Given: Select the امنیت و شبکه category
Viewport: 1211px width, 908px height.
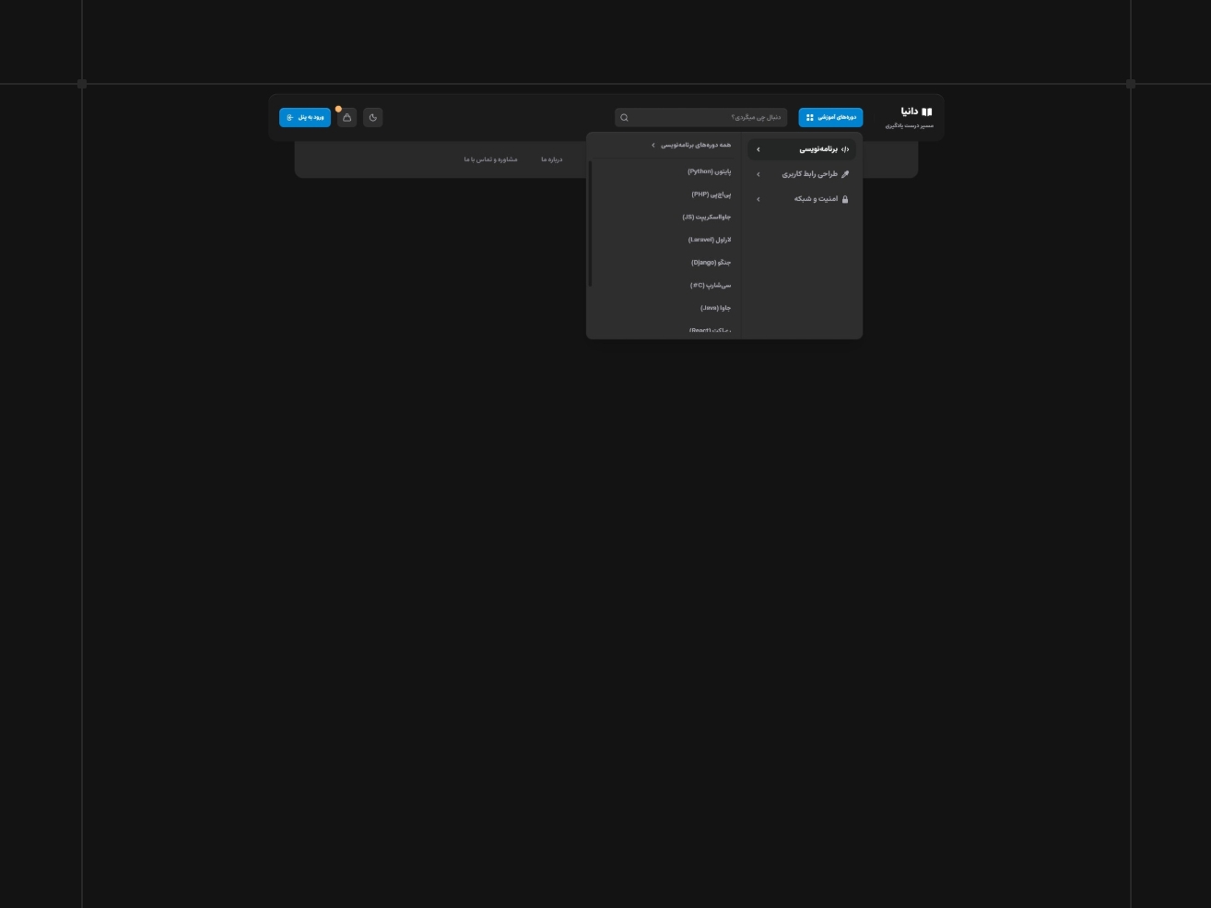Looking at the screenshot, I should pos(802,199).
